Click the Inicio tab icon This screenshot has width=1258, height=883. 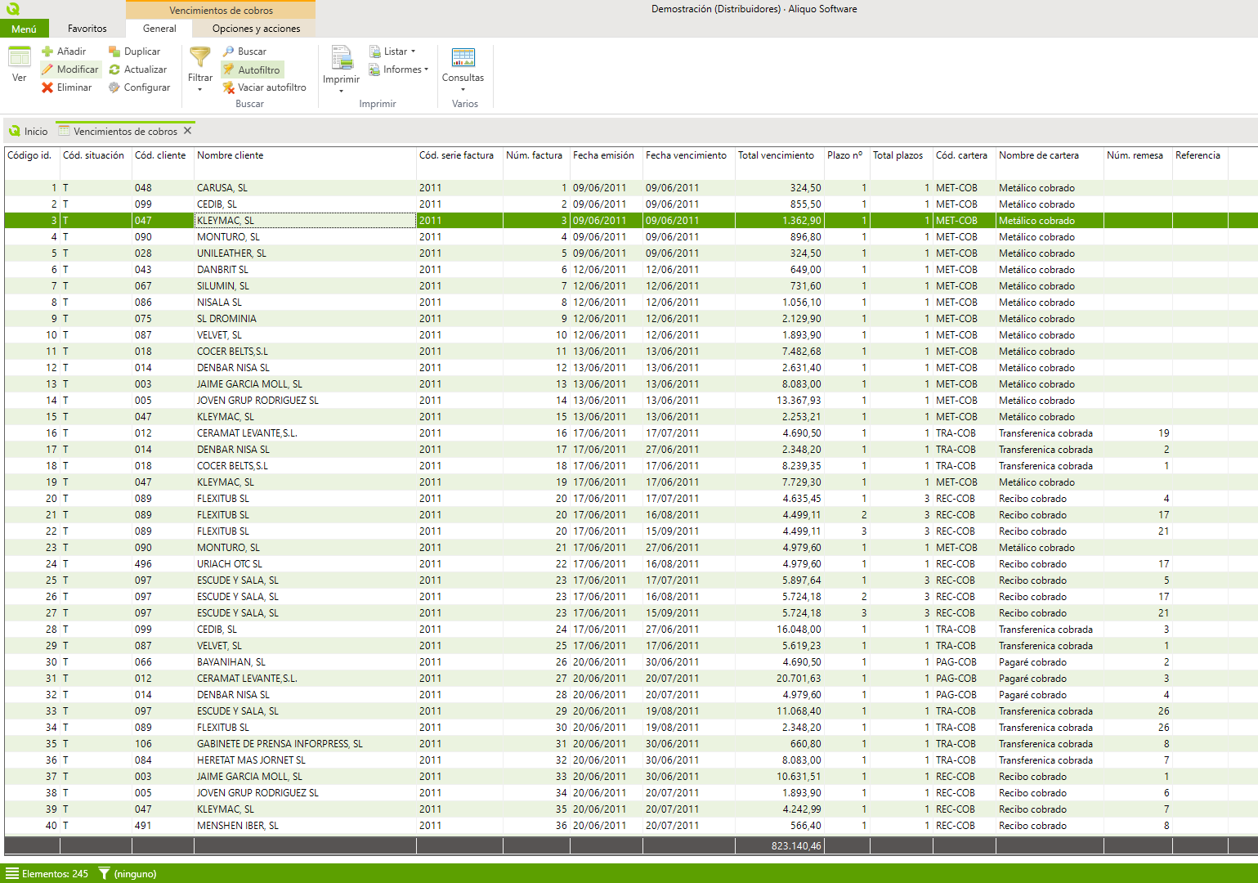pyautogui.click(x=15, y=131)
